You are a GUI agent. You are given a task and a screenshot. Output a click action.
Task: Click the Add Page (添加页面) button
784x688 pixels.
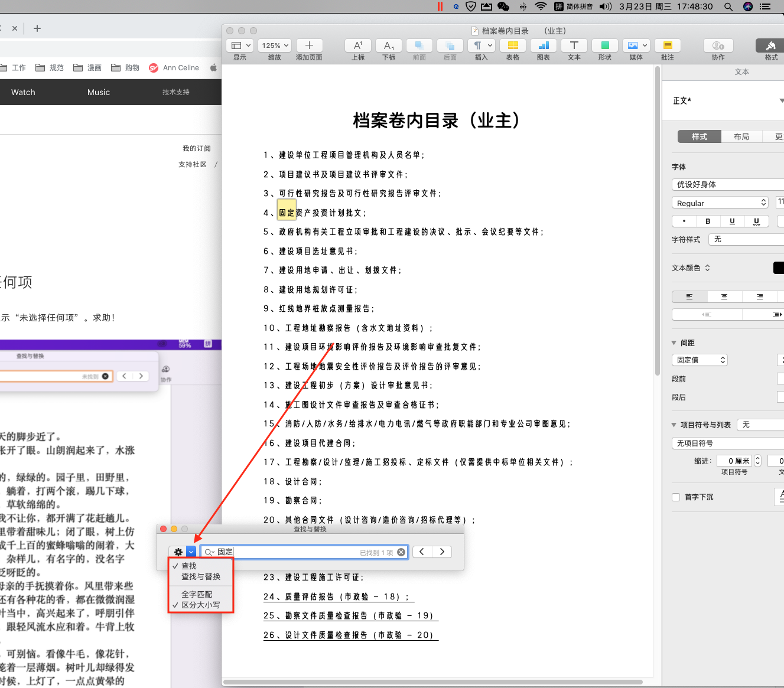[308, 46]
